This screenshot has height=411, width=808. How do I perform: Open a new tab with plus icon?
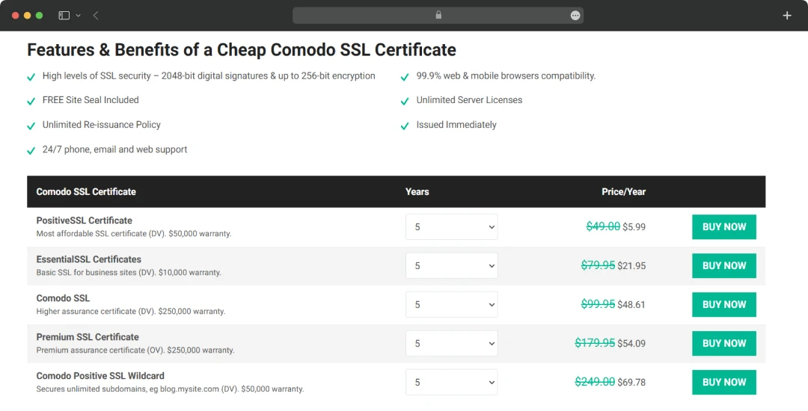(x=787, y=16)
